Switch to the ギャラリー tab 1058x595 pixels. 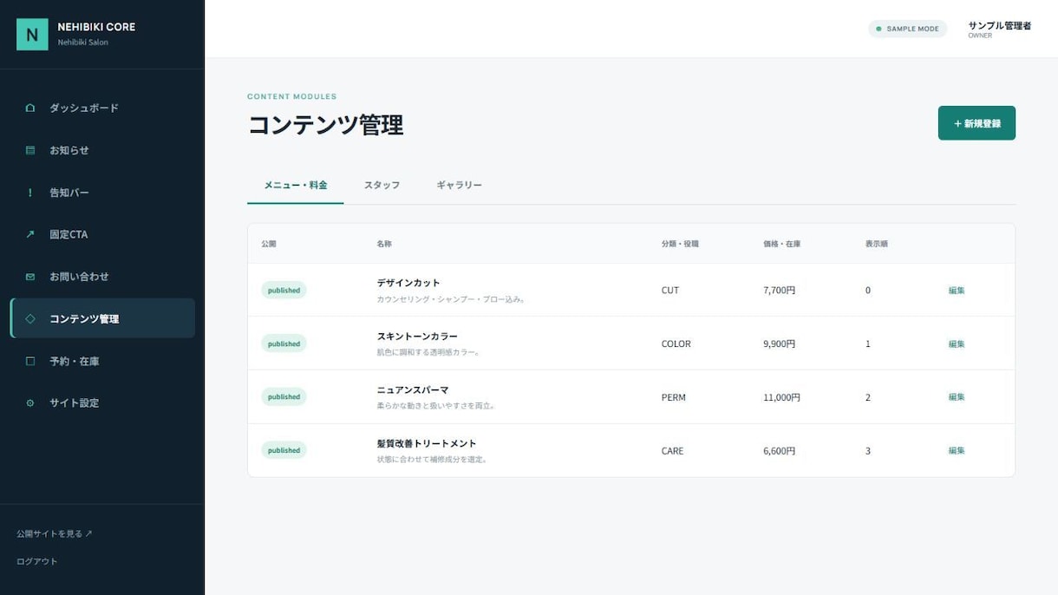point(459,186)
